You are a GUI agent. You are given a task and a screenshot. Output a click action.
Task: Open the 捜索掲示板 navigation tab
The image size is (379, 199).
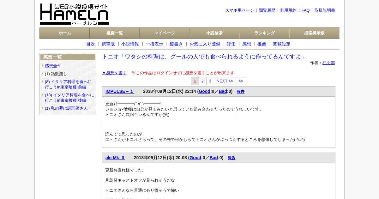click(314, 33)
